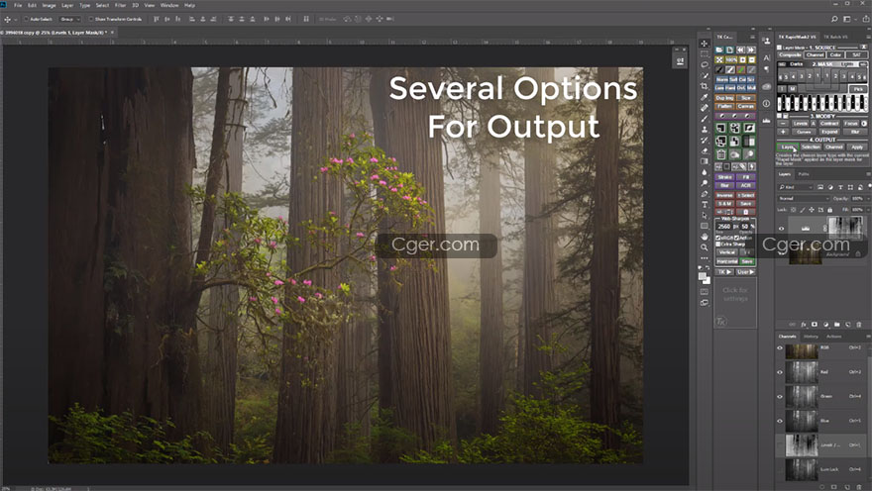The width and height of the screenshot is (872, 491).
Task: Open the Info panel icon
Action: point(766,103)
